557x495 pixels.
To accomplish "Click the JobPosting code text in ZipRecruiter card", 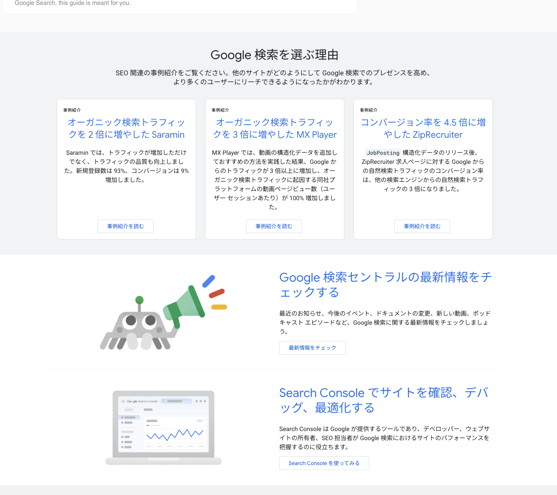I will coord(383,153).
